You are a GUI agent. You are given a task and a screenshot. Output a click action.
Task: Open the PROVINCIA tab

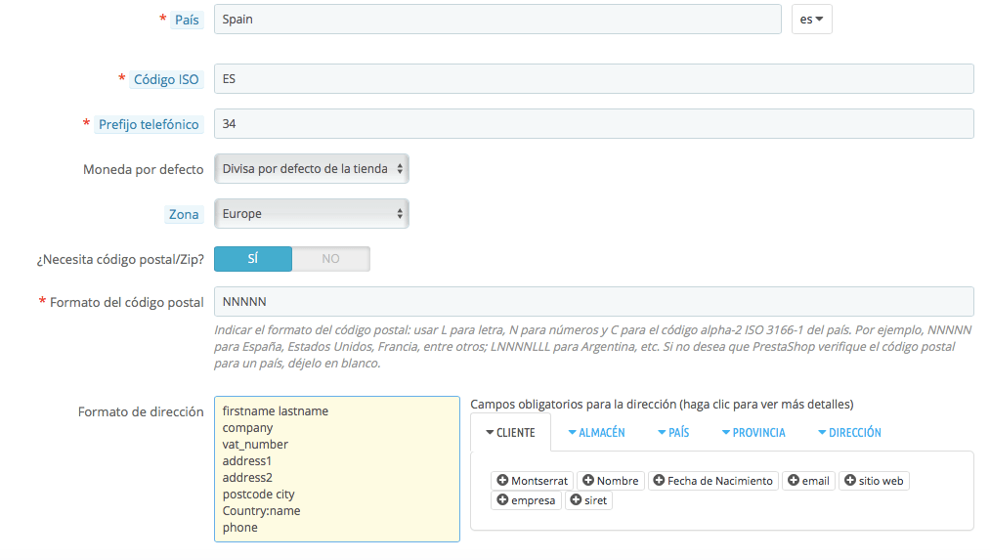753,433
